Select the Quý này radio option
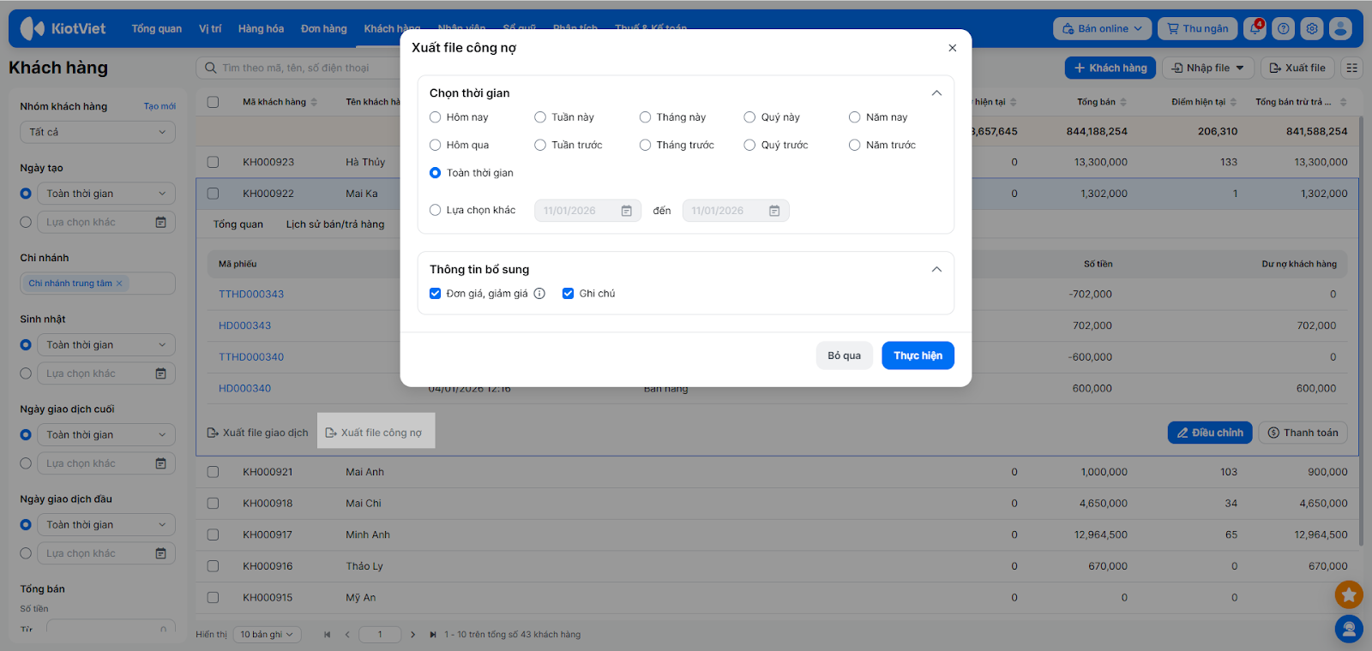The width and height of the screenshot is (1372, 651). pyautogui.click(x=749, y=117)
